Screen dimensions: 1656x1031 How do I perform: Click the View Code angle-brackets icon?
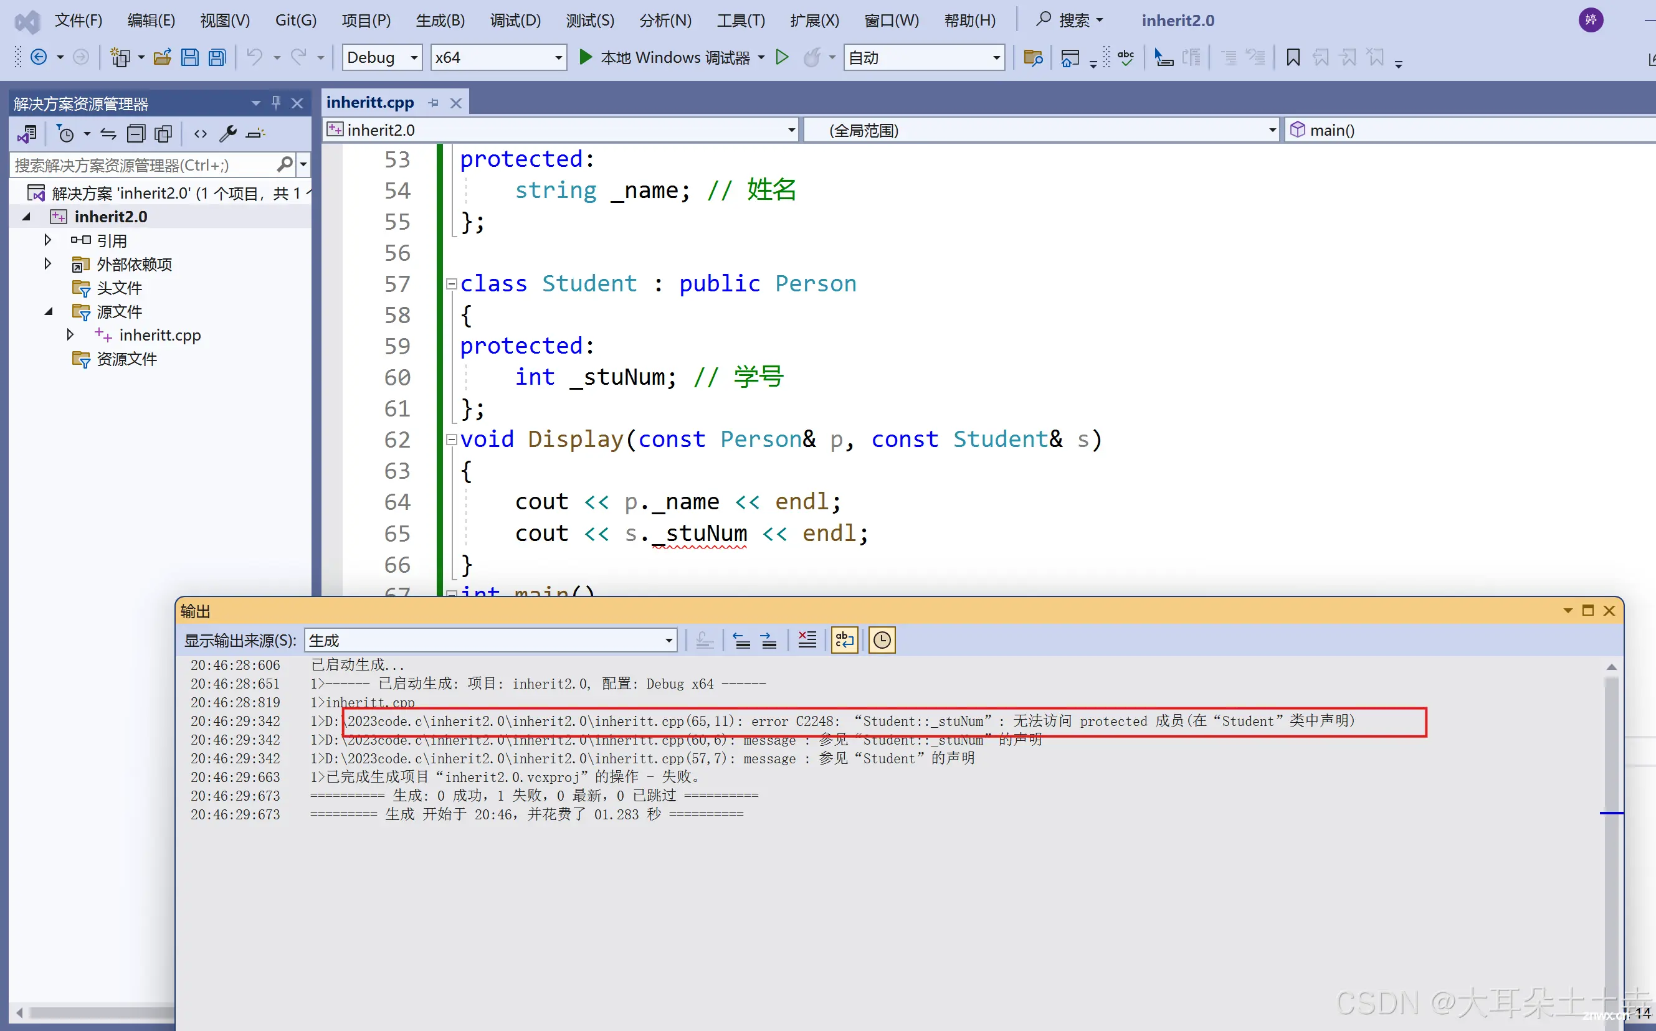click(200, 134)
